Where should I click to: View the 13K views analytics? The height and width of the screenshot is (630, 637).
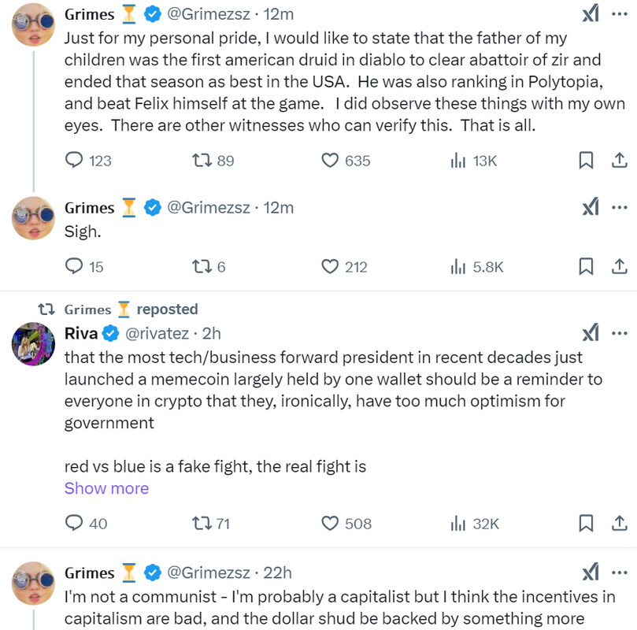coord(474,161)
